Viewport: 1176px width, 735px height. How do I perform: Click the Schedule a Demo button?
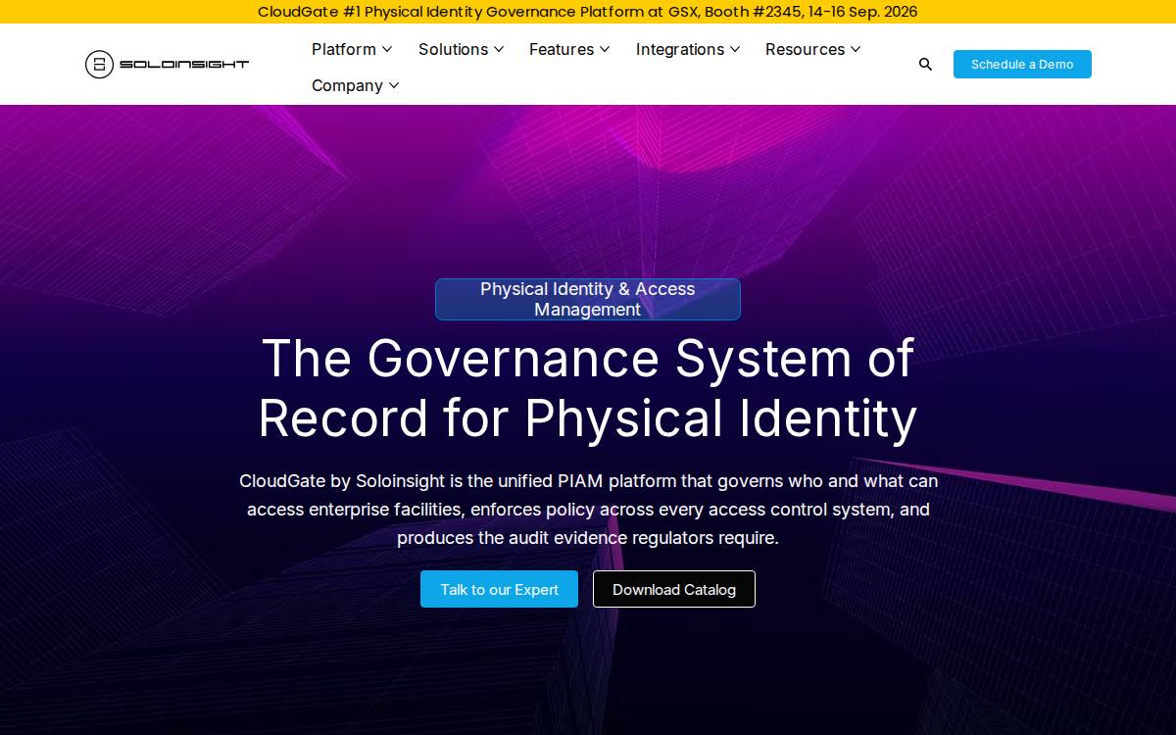coord(1022,65)
